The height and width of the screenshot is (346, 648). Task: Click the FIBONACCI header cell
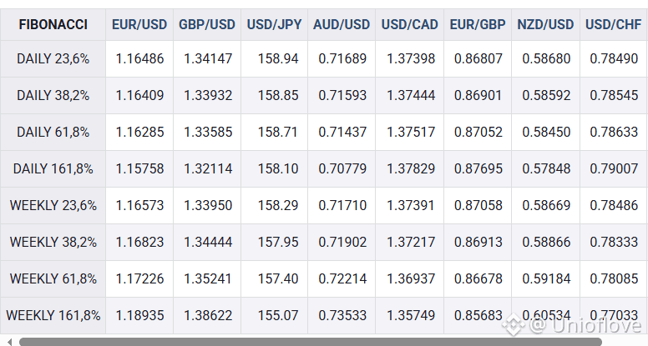click(53, 24)
